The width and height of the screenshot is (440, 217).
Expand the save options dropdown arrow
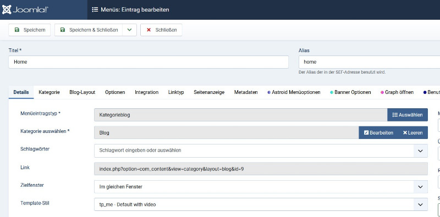click(129, 30)
